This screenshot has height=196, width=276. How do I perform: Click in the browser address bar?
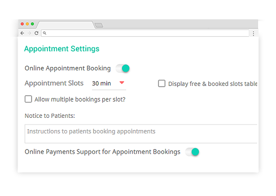coord(147,33)
